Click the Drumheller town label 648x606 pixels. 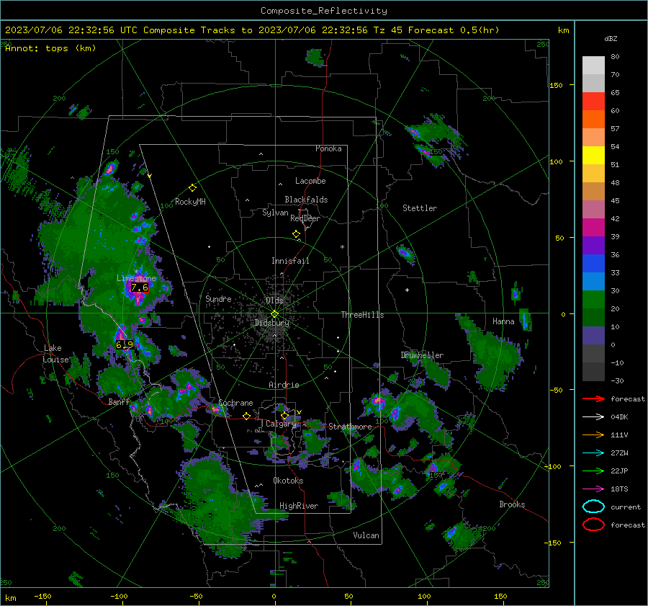click(x=422, y=355)
